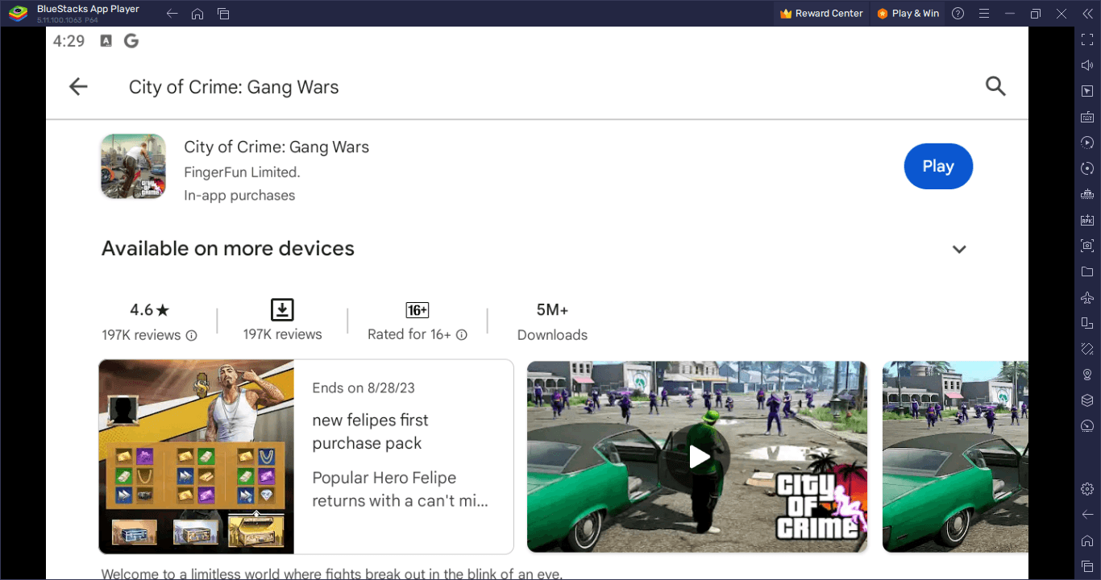Click the info icon beside Rated for 16+
1101x580 pixels.
coord(462,334)
